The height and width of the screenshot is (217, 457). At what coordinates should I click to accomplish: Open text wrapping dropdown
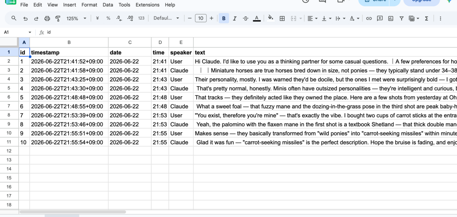(340, 18)
